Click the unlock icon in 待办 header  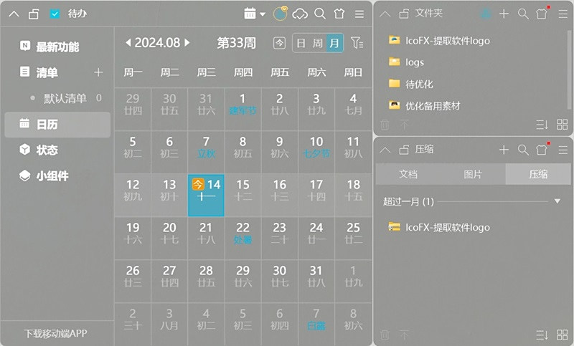pyautogui.click(x=34, y=14)
